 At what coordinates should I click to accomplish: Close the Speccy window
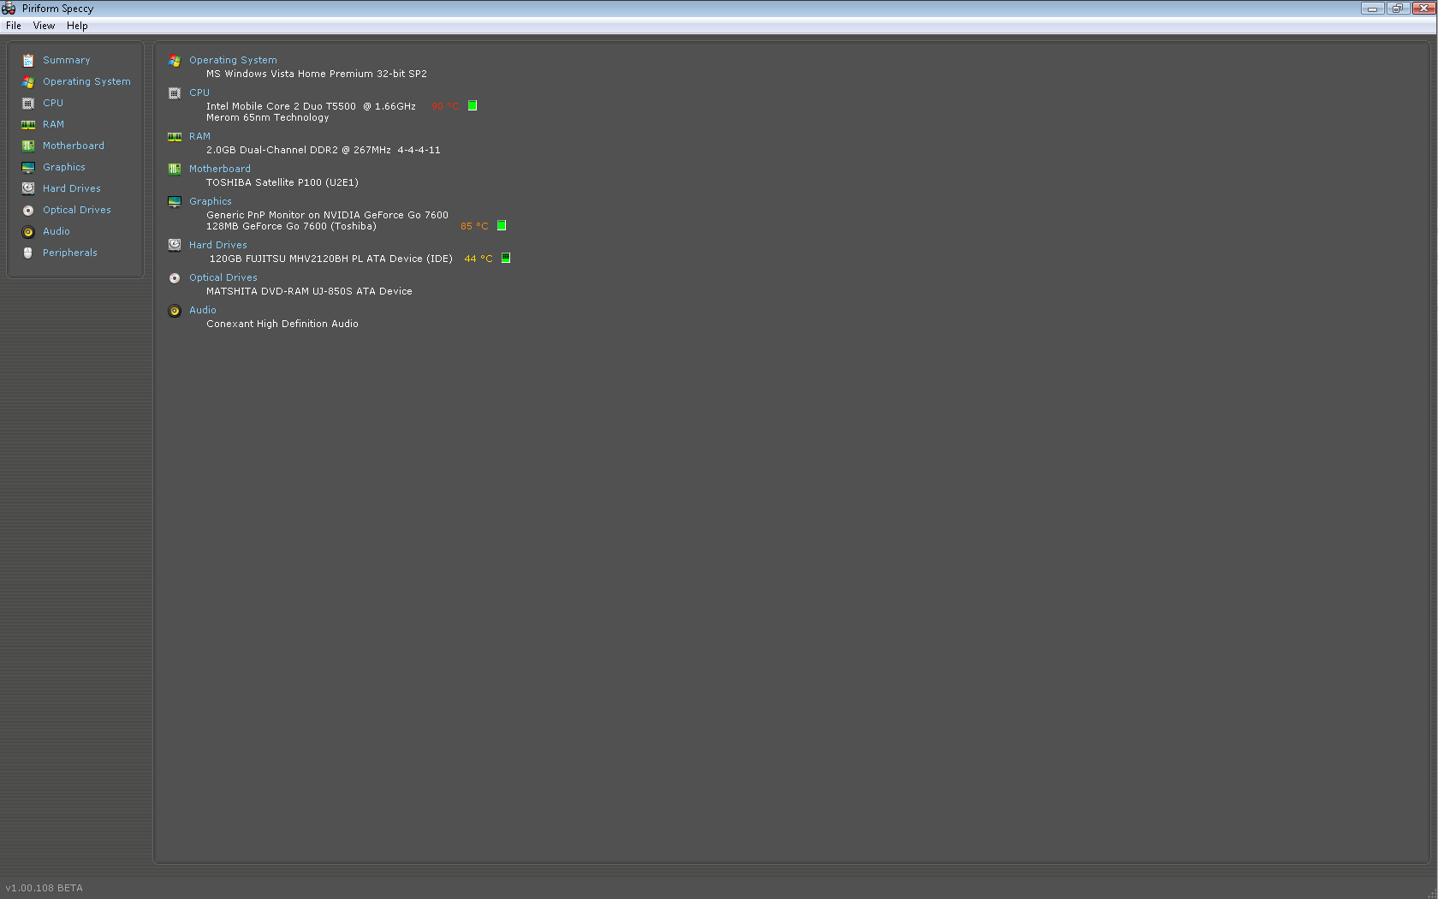1423,9
